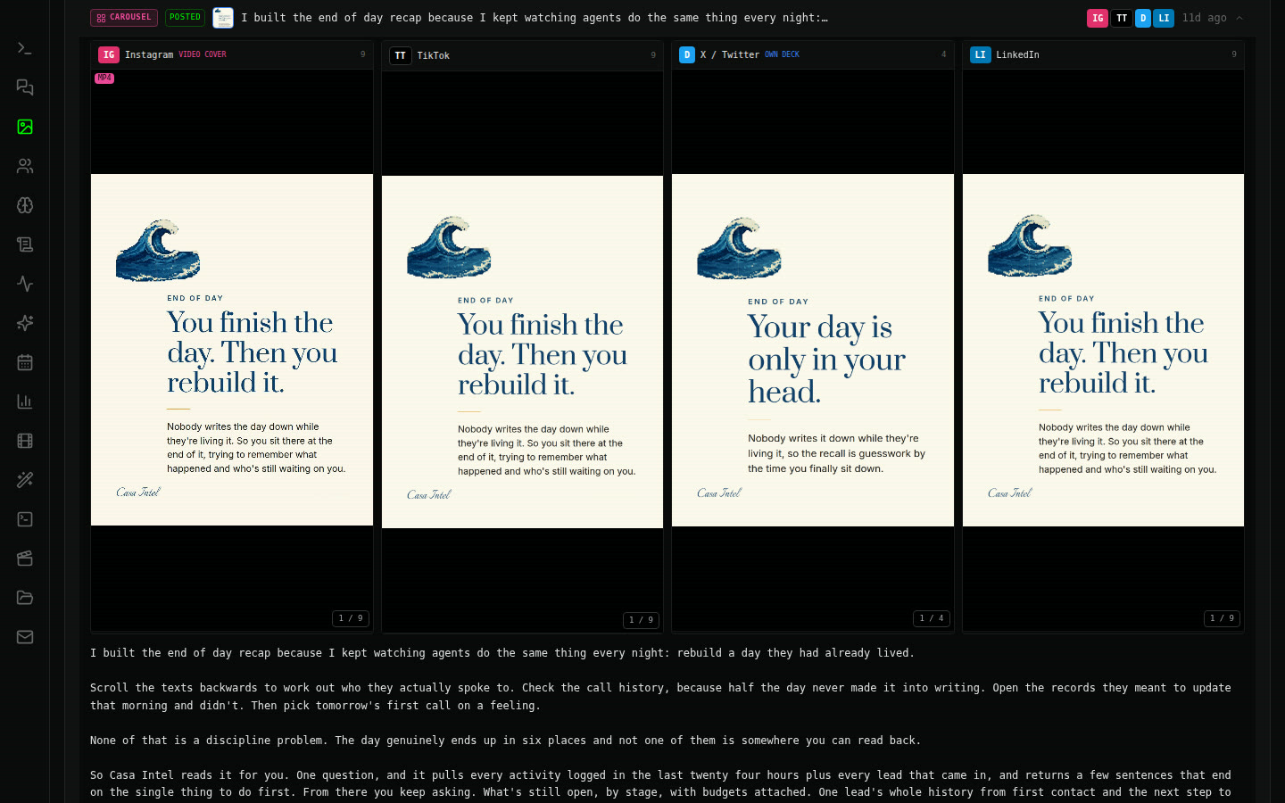Click the 1 / 9 counter on Instagram preview

351,618
